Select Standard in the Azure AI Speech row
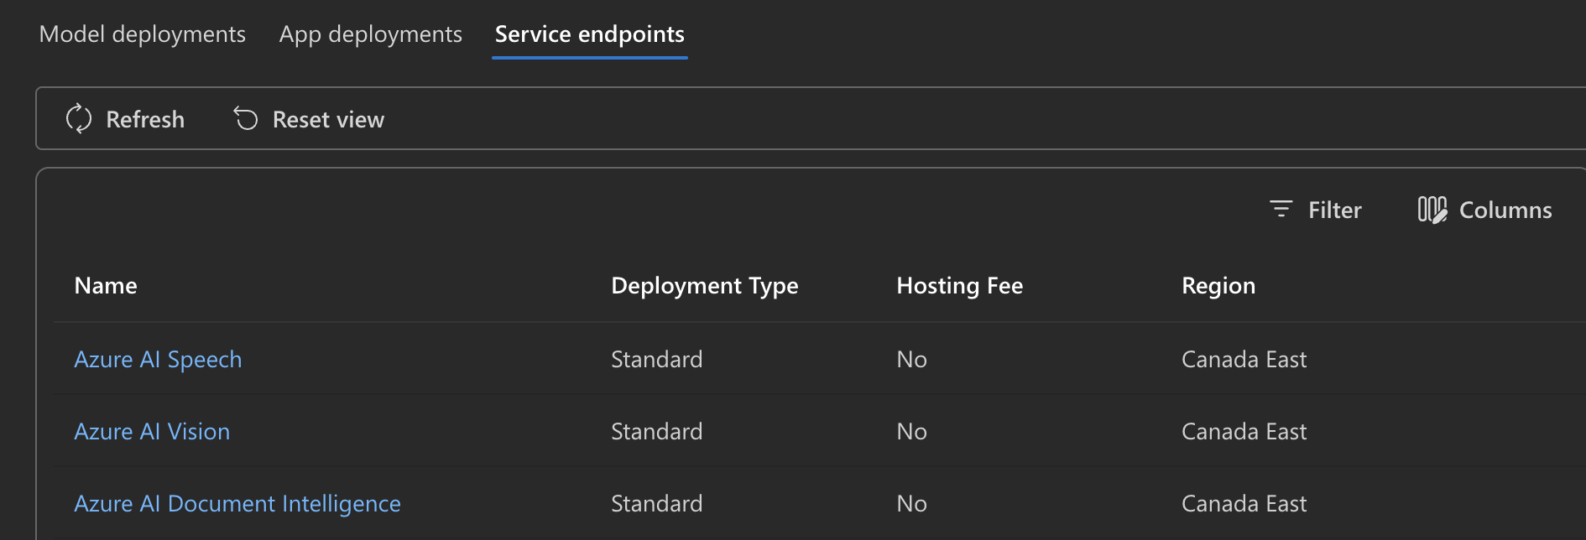 657,360
